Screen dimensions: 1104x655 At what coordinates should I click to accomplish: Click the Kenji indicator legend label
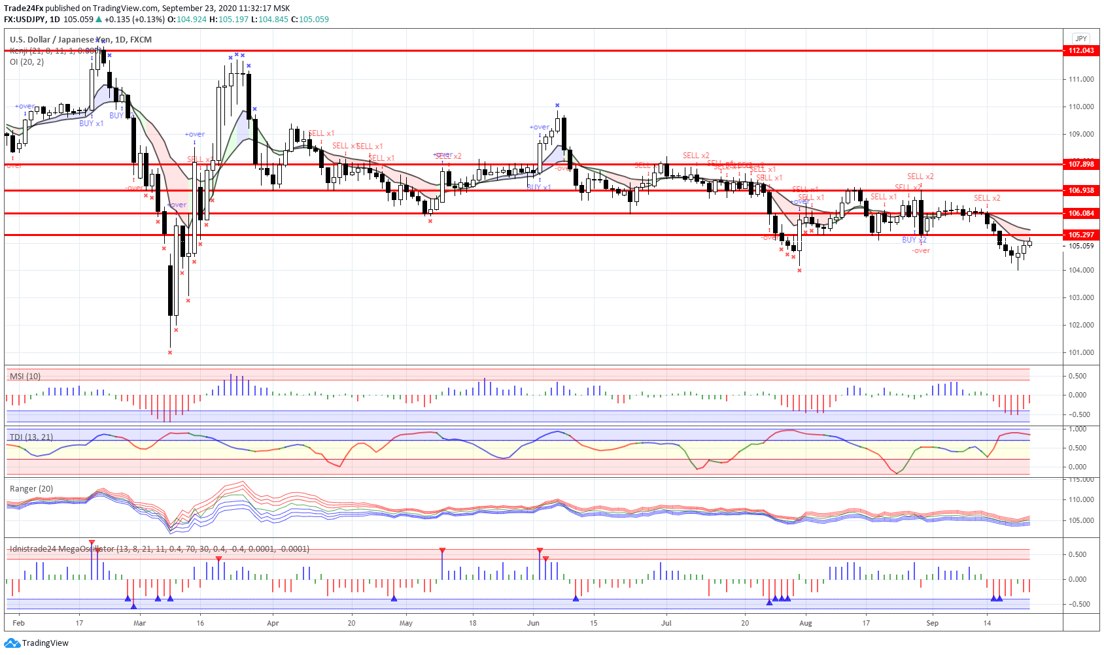pos(55,50)
